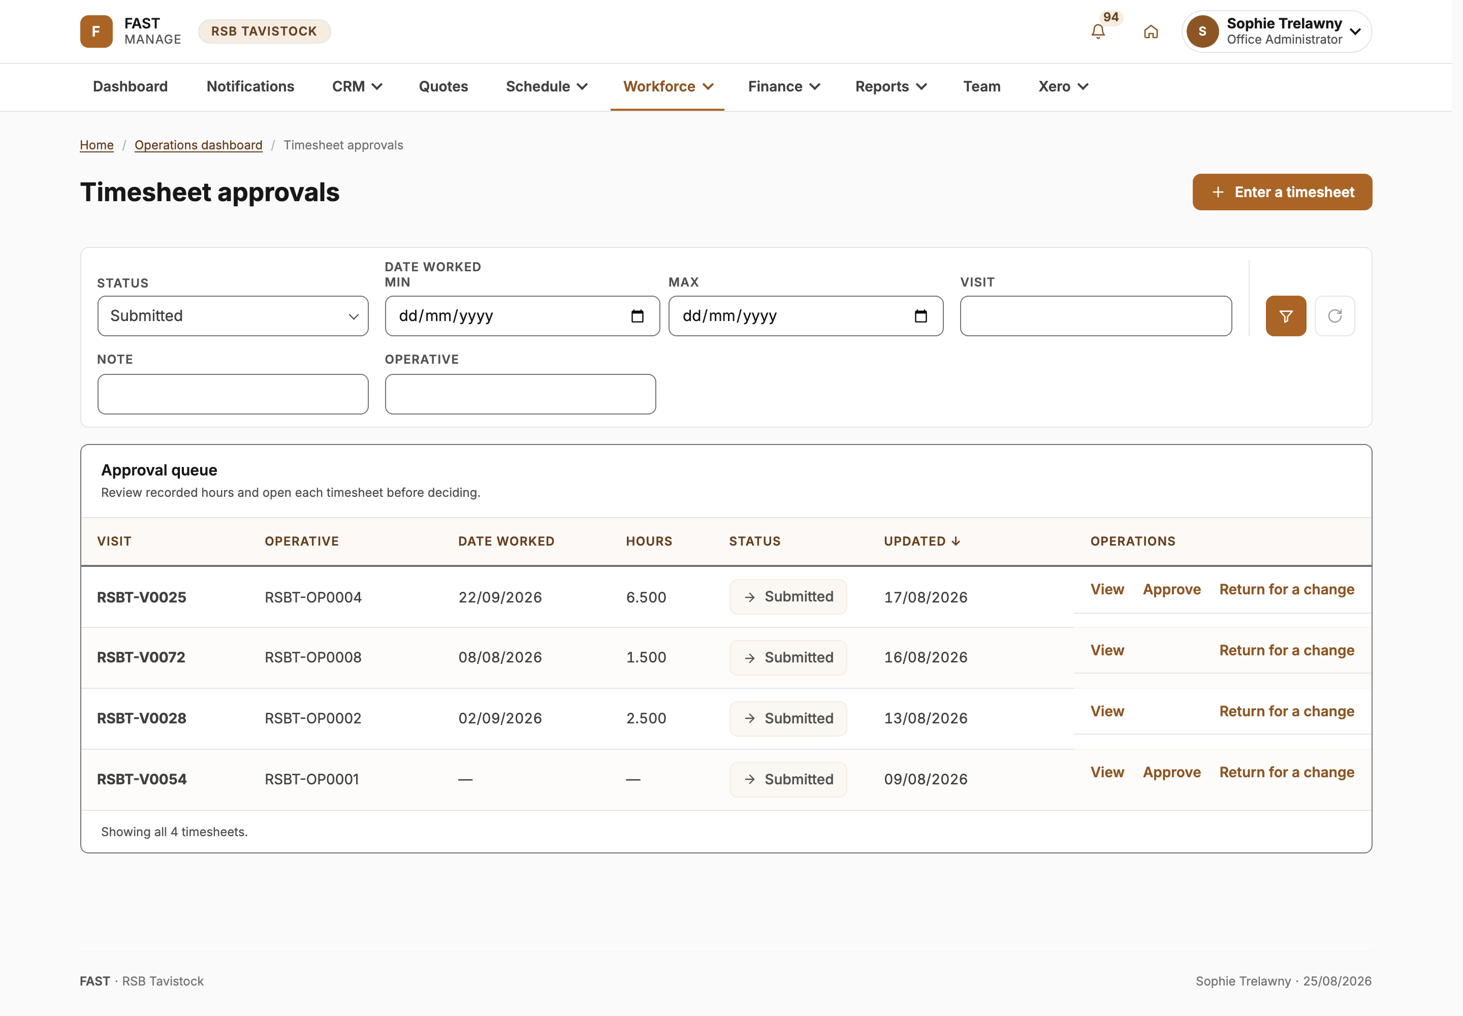Click the Enter a timesheet button
The height and width of the screenshot is (1016, 1463).
pyautogui.click(x=1282, y=192)
